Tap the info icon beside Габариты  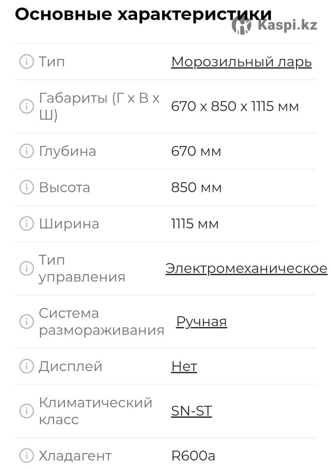click(x=27, y=106)
